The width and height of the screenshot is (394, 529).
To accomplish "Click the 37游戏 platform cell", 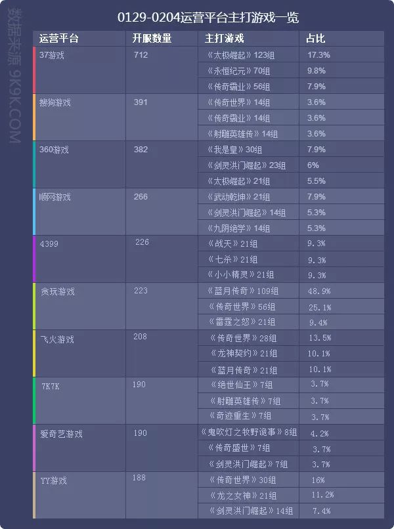I will pyautogui.click(x=51, y=55).
